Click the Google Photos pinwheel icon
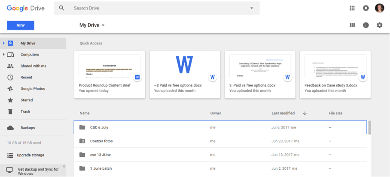The height and width of the screenshot is (177, 390). [10, 89]
